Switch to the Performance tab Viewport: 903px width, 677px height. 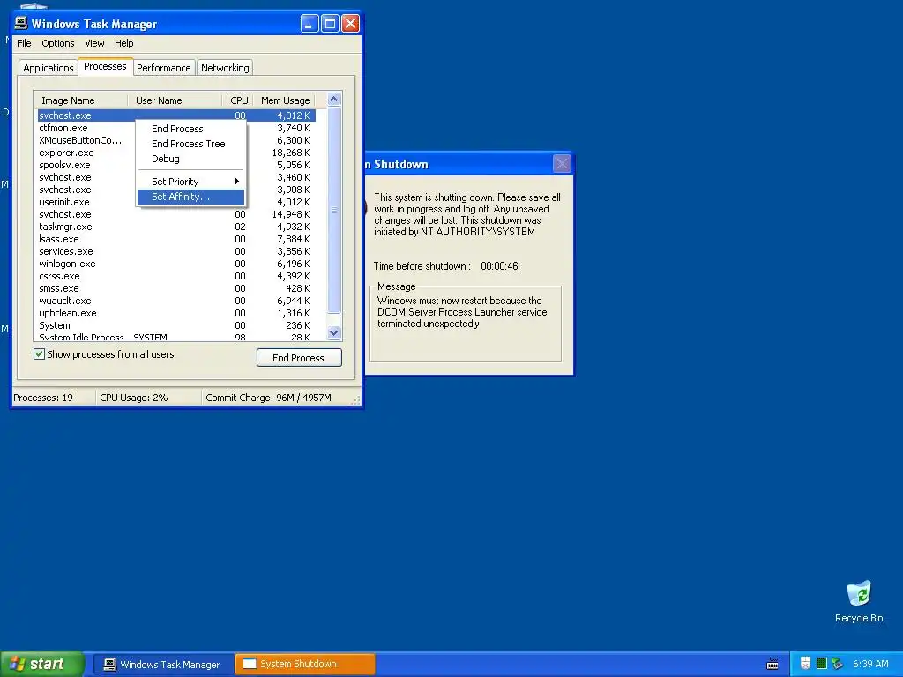(163, 68)
